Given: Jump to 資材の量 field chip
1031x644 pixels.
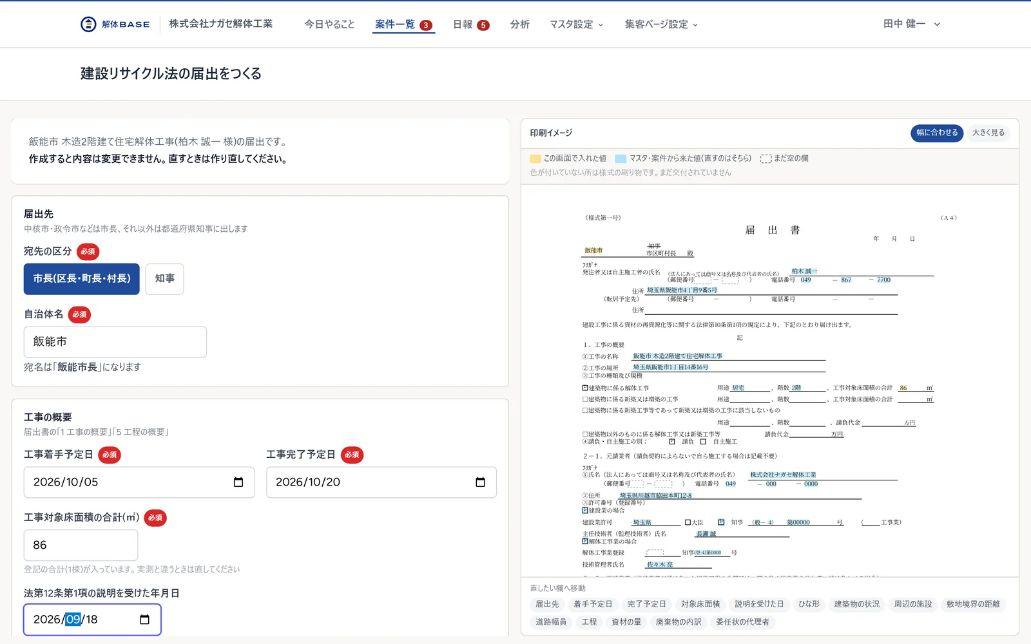Looking at the screenshot, I should (626, 622).
